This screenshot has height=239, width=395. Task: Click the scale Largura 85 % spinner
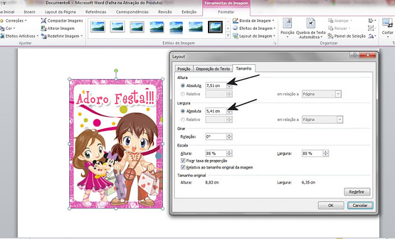click(326, 153)
